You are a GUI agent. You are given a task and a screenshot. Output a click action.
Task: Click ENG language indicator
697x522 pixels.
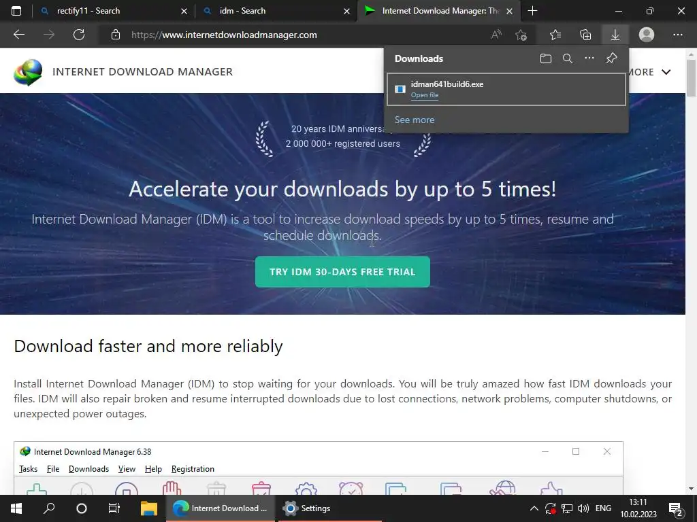pos(603,508)
